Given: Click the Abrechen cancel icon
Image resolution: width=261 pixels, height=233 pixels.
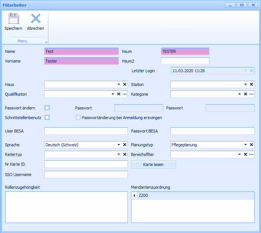Looking at the screenshot, I should tap(36, 19).
